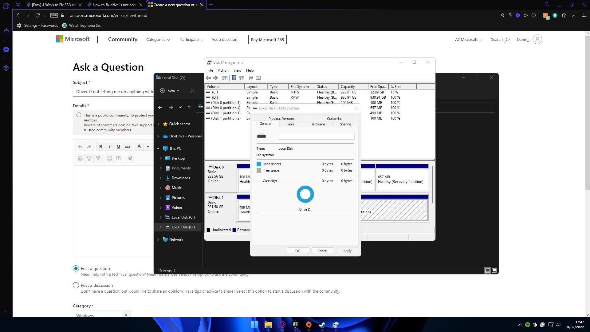Click the browser Reload page icon

coord(37,15)
